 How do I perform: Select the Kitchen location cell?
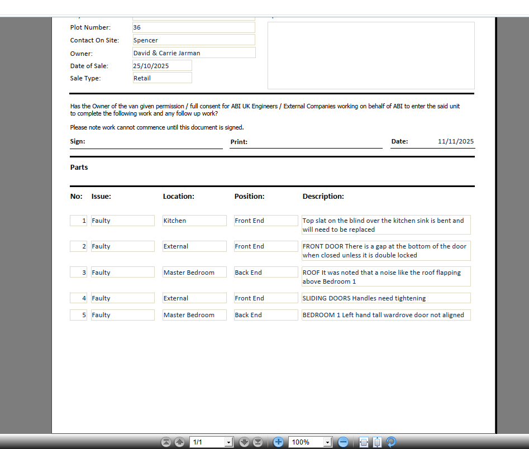point(194,221)
